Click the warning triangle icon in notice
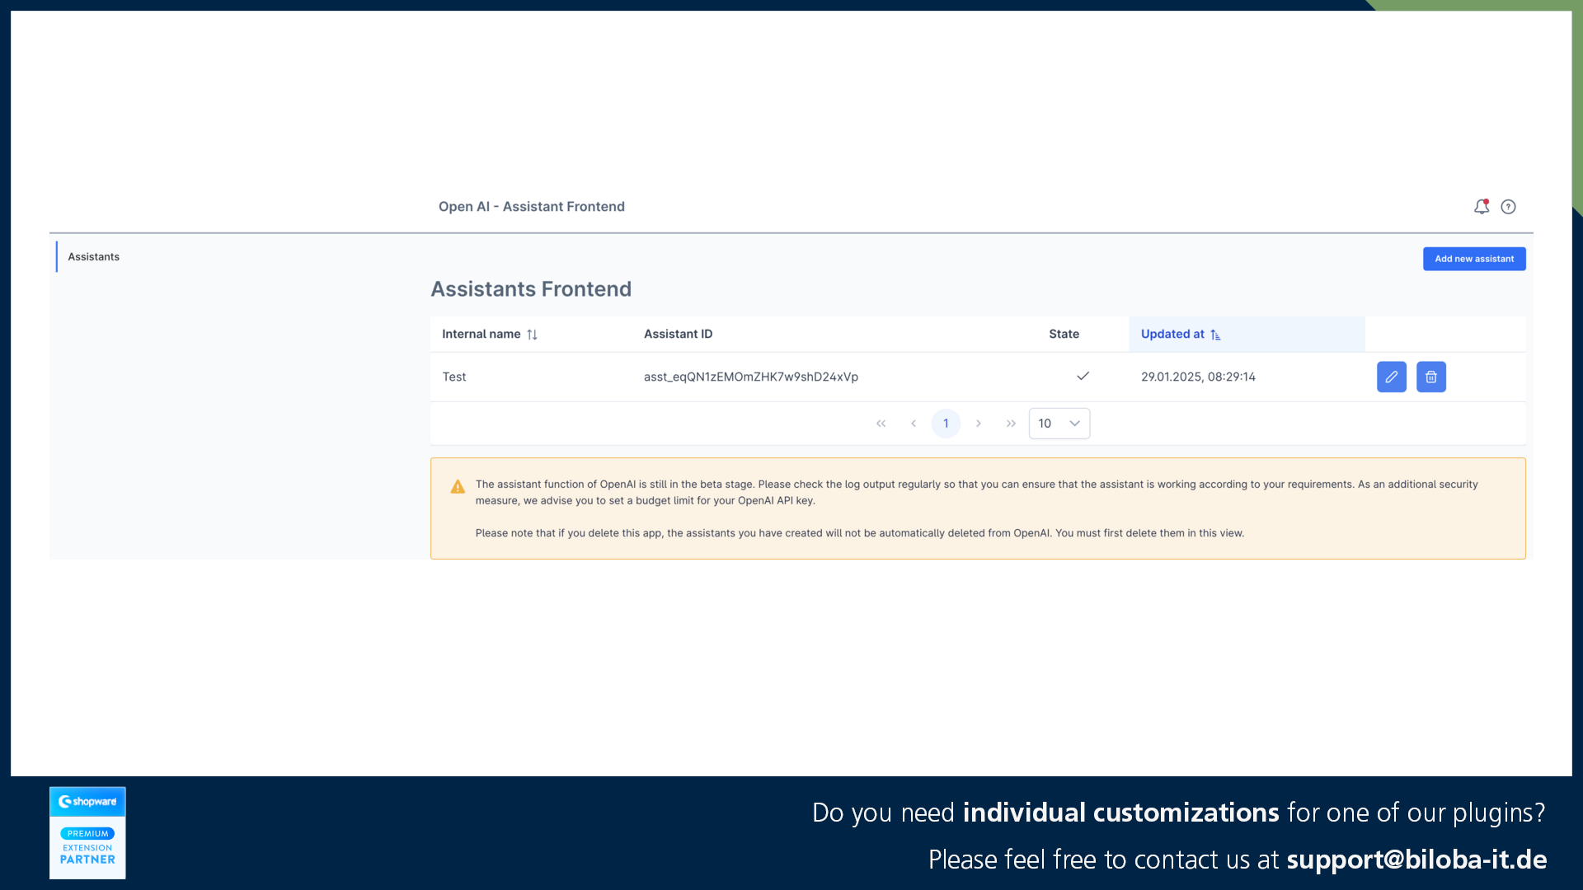1583x890 pixels. click(x=458, y=487)
